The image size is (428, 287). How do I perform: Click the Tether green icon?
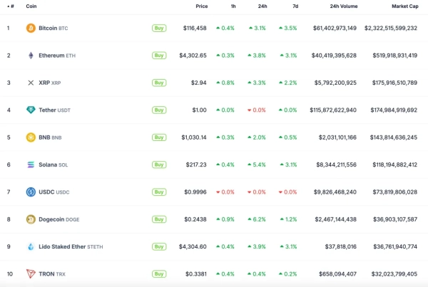click(x=31, y=110)
